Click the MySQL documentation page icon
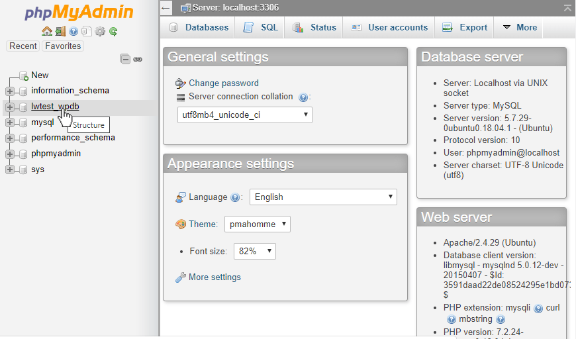Viewport: 576px width, 339px height. (87, 32)
